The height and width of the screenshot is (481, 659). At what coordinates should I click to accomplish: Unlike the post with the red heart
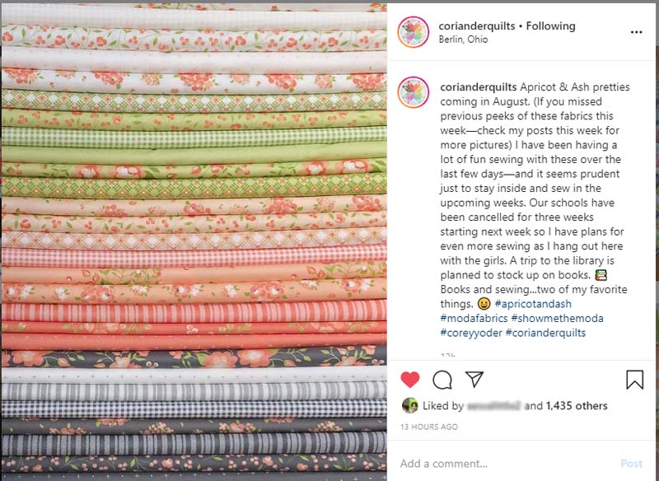pos(409,380)
